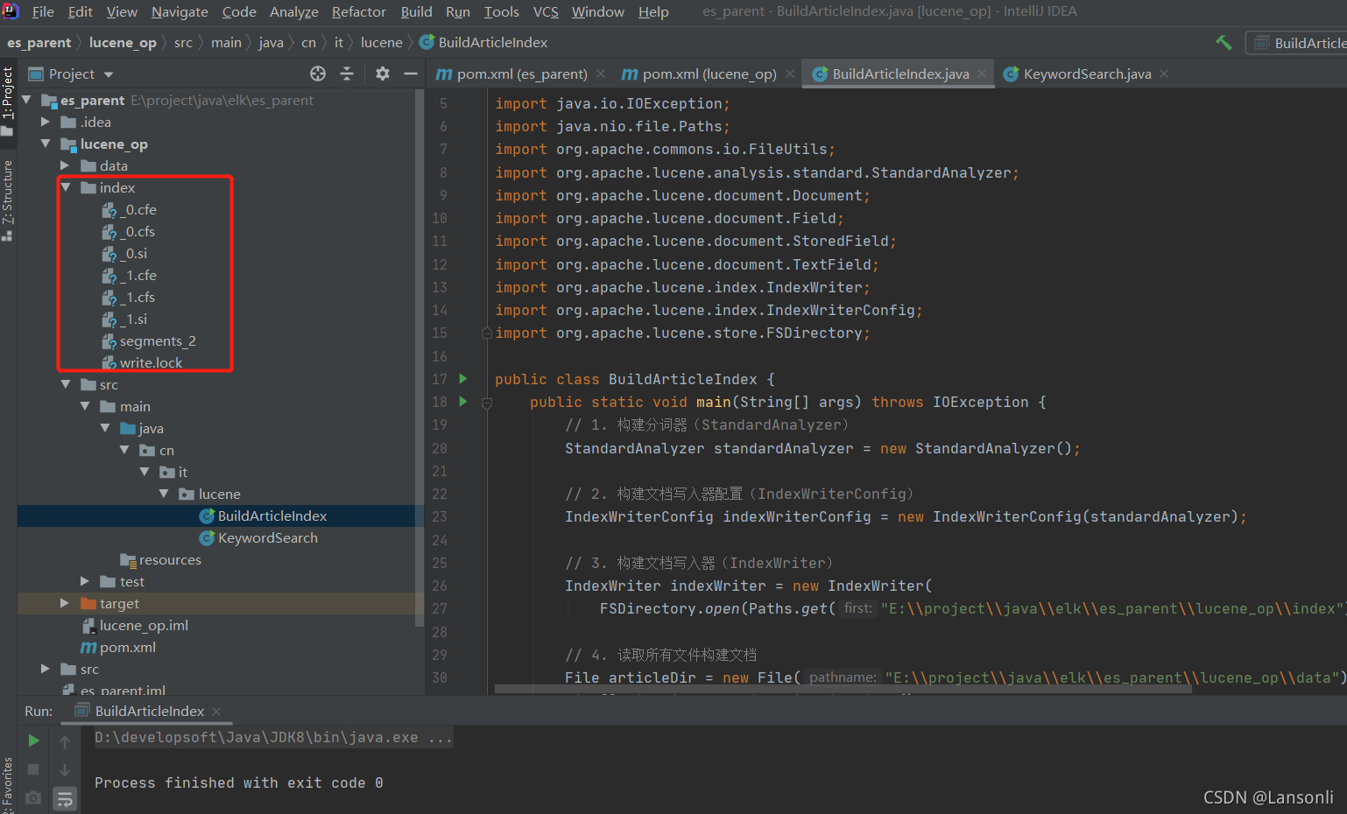Switch to KeywordSearch.java tab
The image size is (1347, 814).
point(1087,74)
